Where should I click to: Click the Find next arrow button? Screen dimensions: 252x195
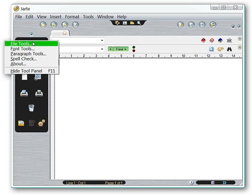pos(121,49)
